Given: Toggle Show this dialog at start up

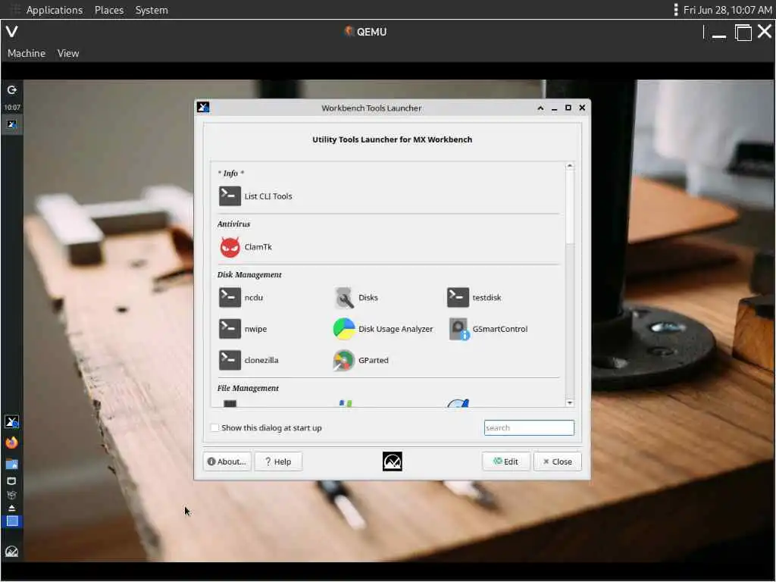Looking at the screenshot, I should click(x=214, y=427).
